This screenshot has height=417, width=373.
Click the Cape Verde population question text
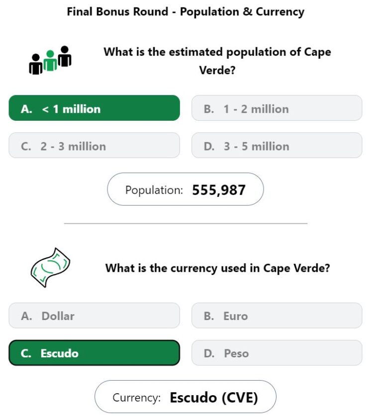point(217,61)
